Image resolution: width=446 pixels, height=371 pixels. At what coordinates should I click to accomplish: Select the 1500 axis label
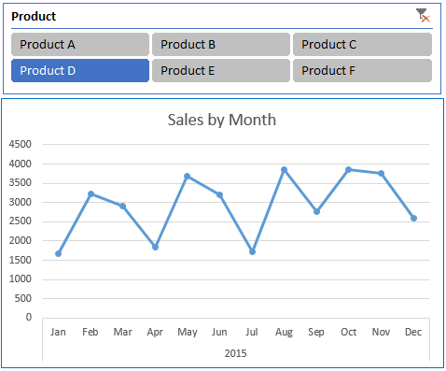click(x=21, y=260)
